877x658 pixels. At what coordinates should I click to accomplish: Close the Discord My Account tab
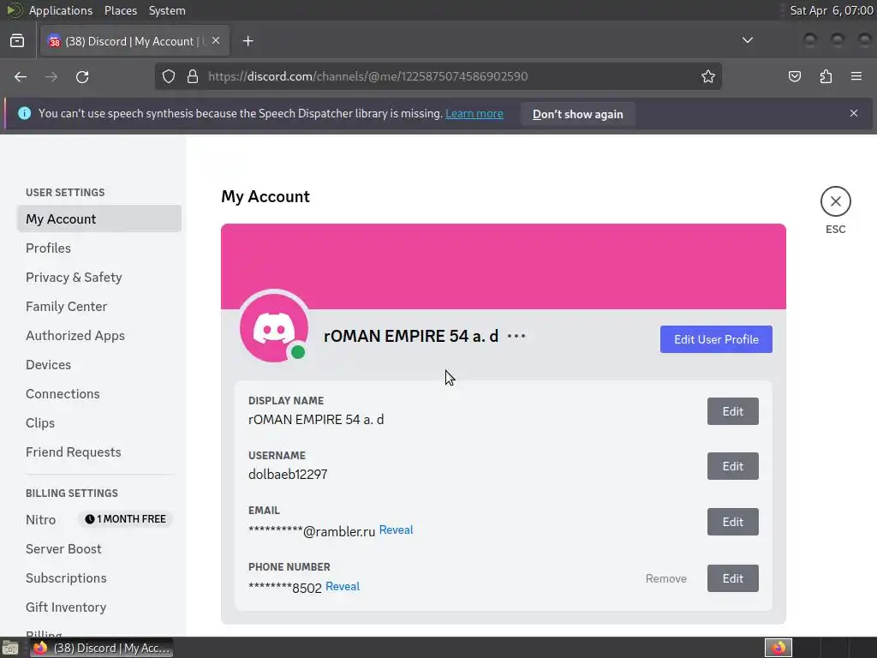[x=216, y=41]
